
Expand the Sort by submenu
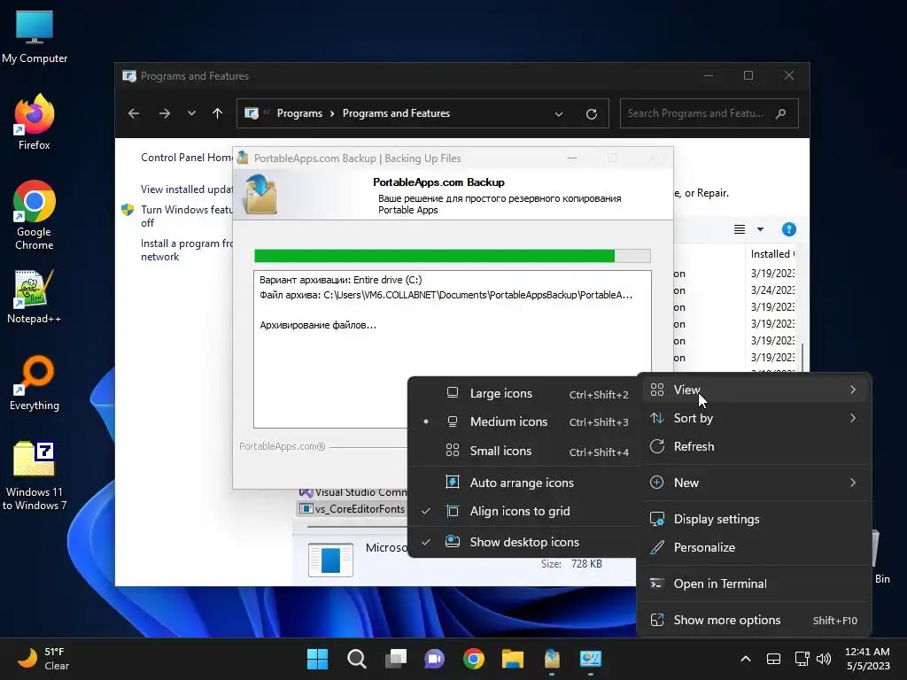tap(755, 418)
